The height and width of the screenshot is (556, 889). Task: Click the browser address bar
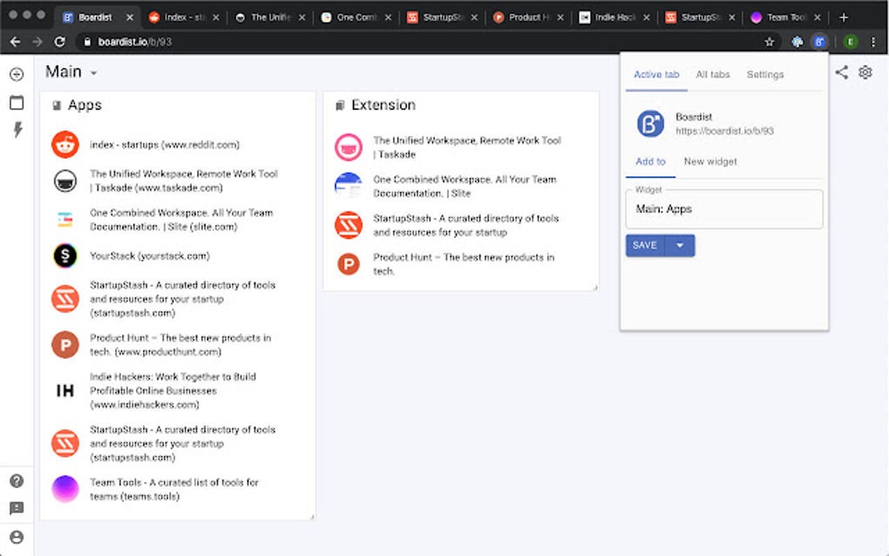coord(418,41)
